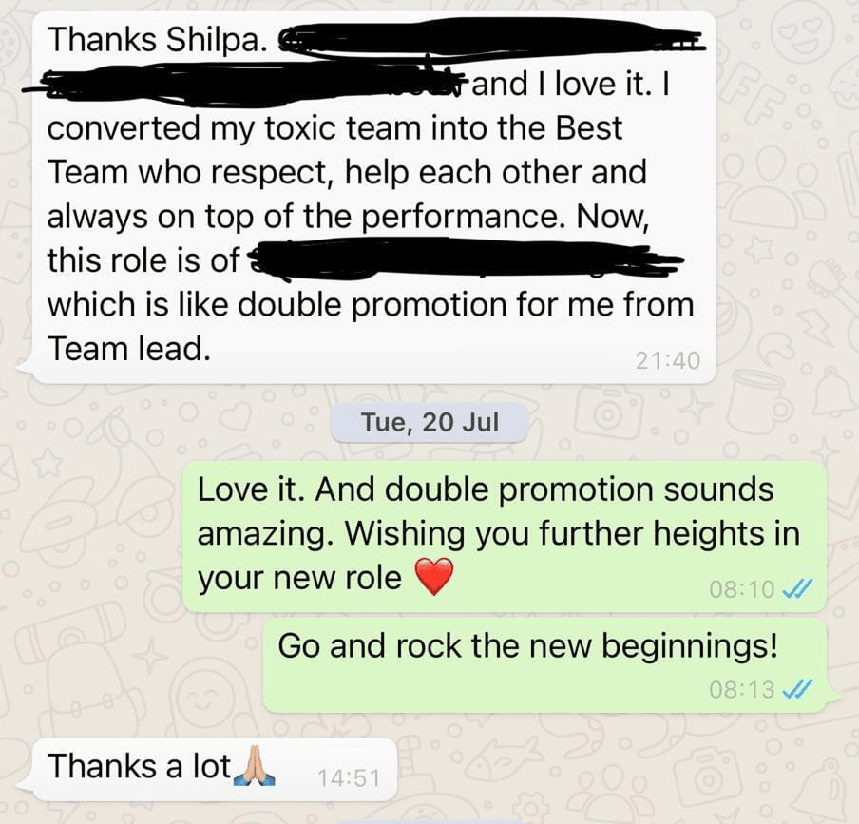Select the 'Love it. And double promotion' message

[x=504, y=536]
